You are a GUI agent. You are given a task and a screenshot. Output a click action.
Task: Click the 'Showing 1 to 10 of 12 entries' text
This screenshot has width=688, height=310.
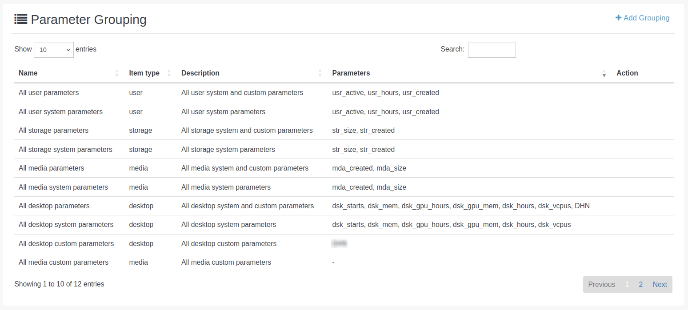[59, 284]
